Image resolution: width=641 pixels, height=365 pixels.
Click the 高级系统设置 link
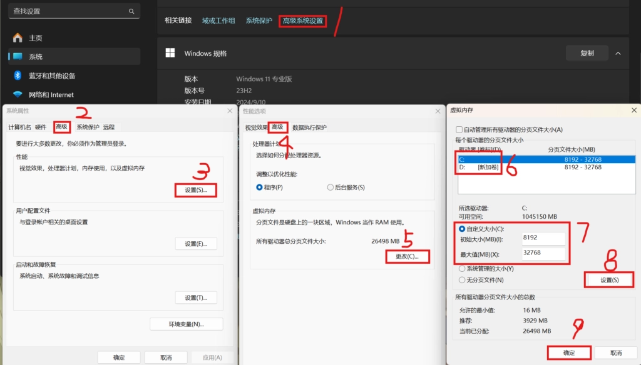[x=303, y=21]
